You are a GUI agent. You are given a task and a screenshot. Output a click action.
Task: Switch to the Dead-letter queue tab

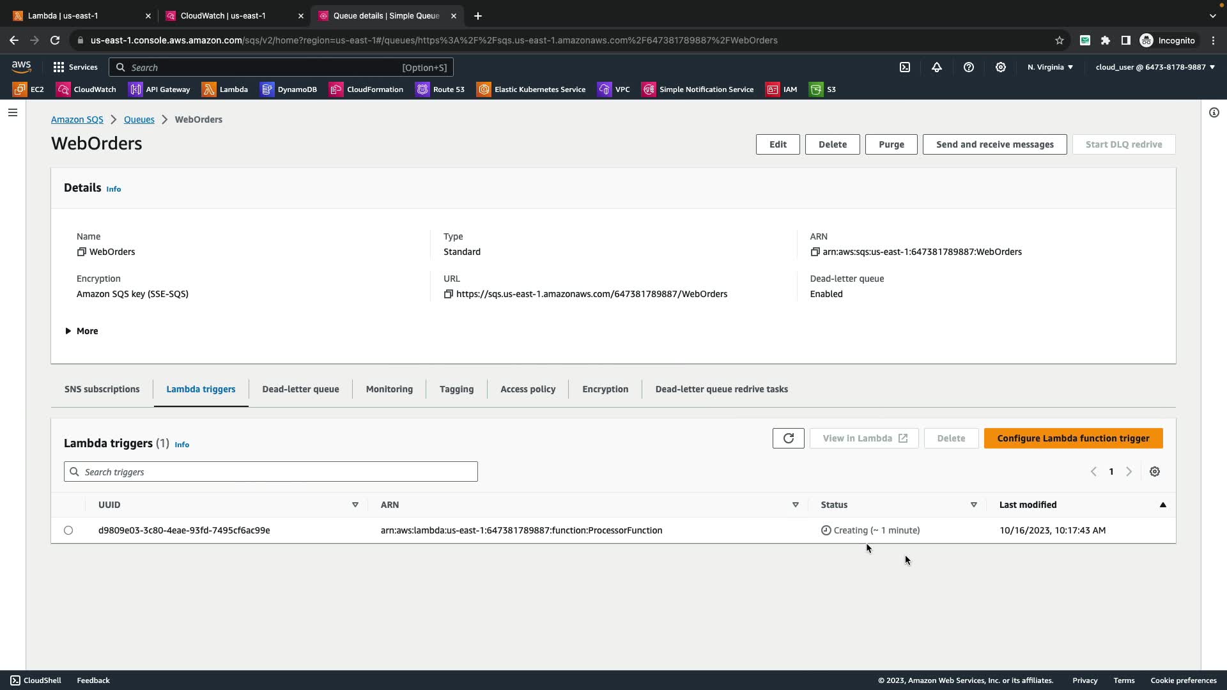(x=300, y=389)
